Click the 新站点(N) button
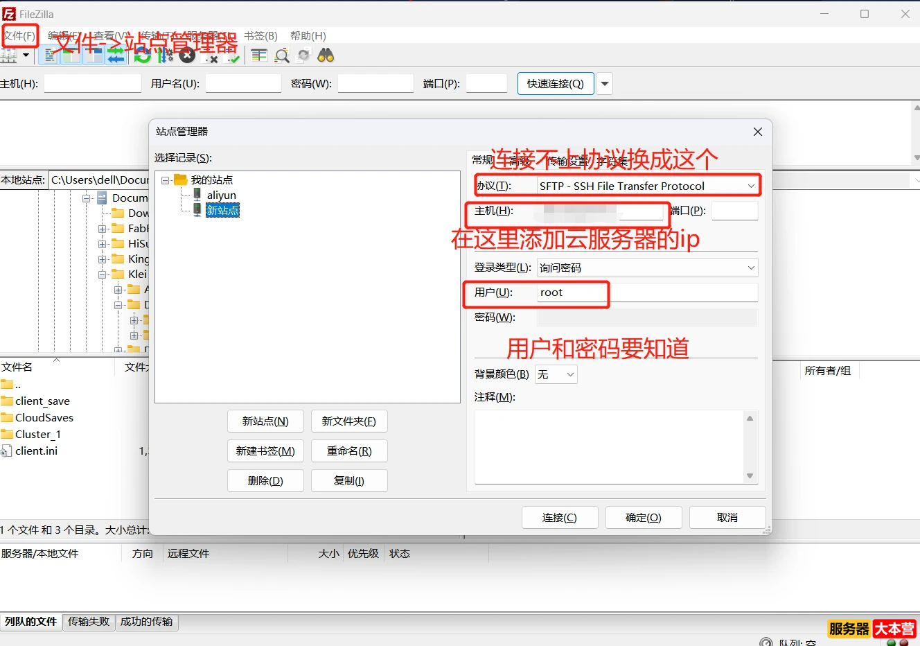The width and height of the screenshot is (920, 646). (x=265, y=421)
